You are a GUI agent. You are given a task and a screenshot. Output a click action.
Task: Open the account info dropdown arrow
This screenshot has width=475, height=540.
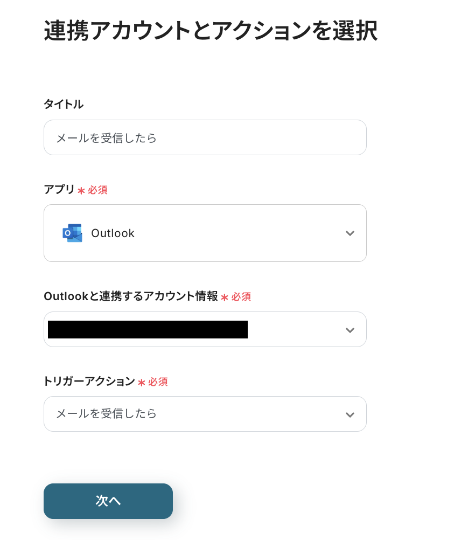pos(350,330)
